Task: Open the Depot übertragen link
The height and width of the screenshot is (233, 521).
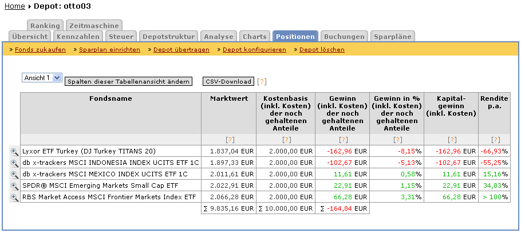Action: coord(181,50)
